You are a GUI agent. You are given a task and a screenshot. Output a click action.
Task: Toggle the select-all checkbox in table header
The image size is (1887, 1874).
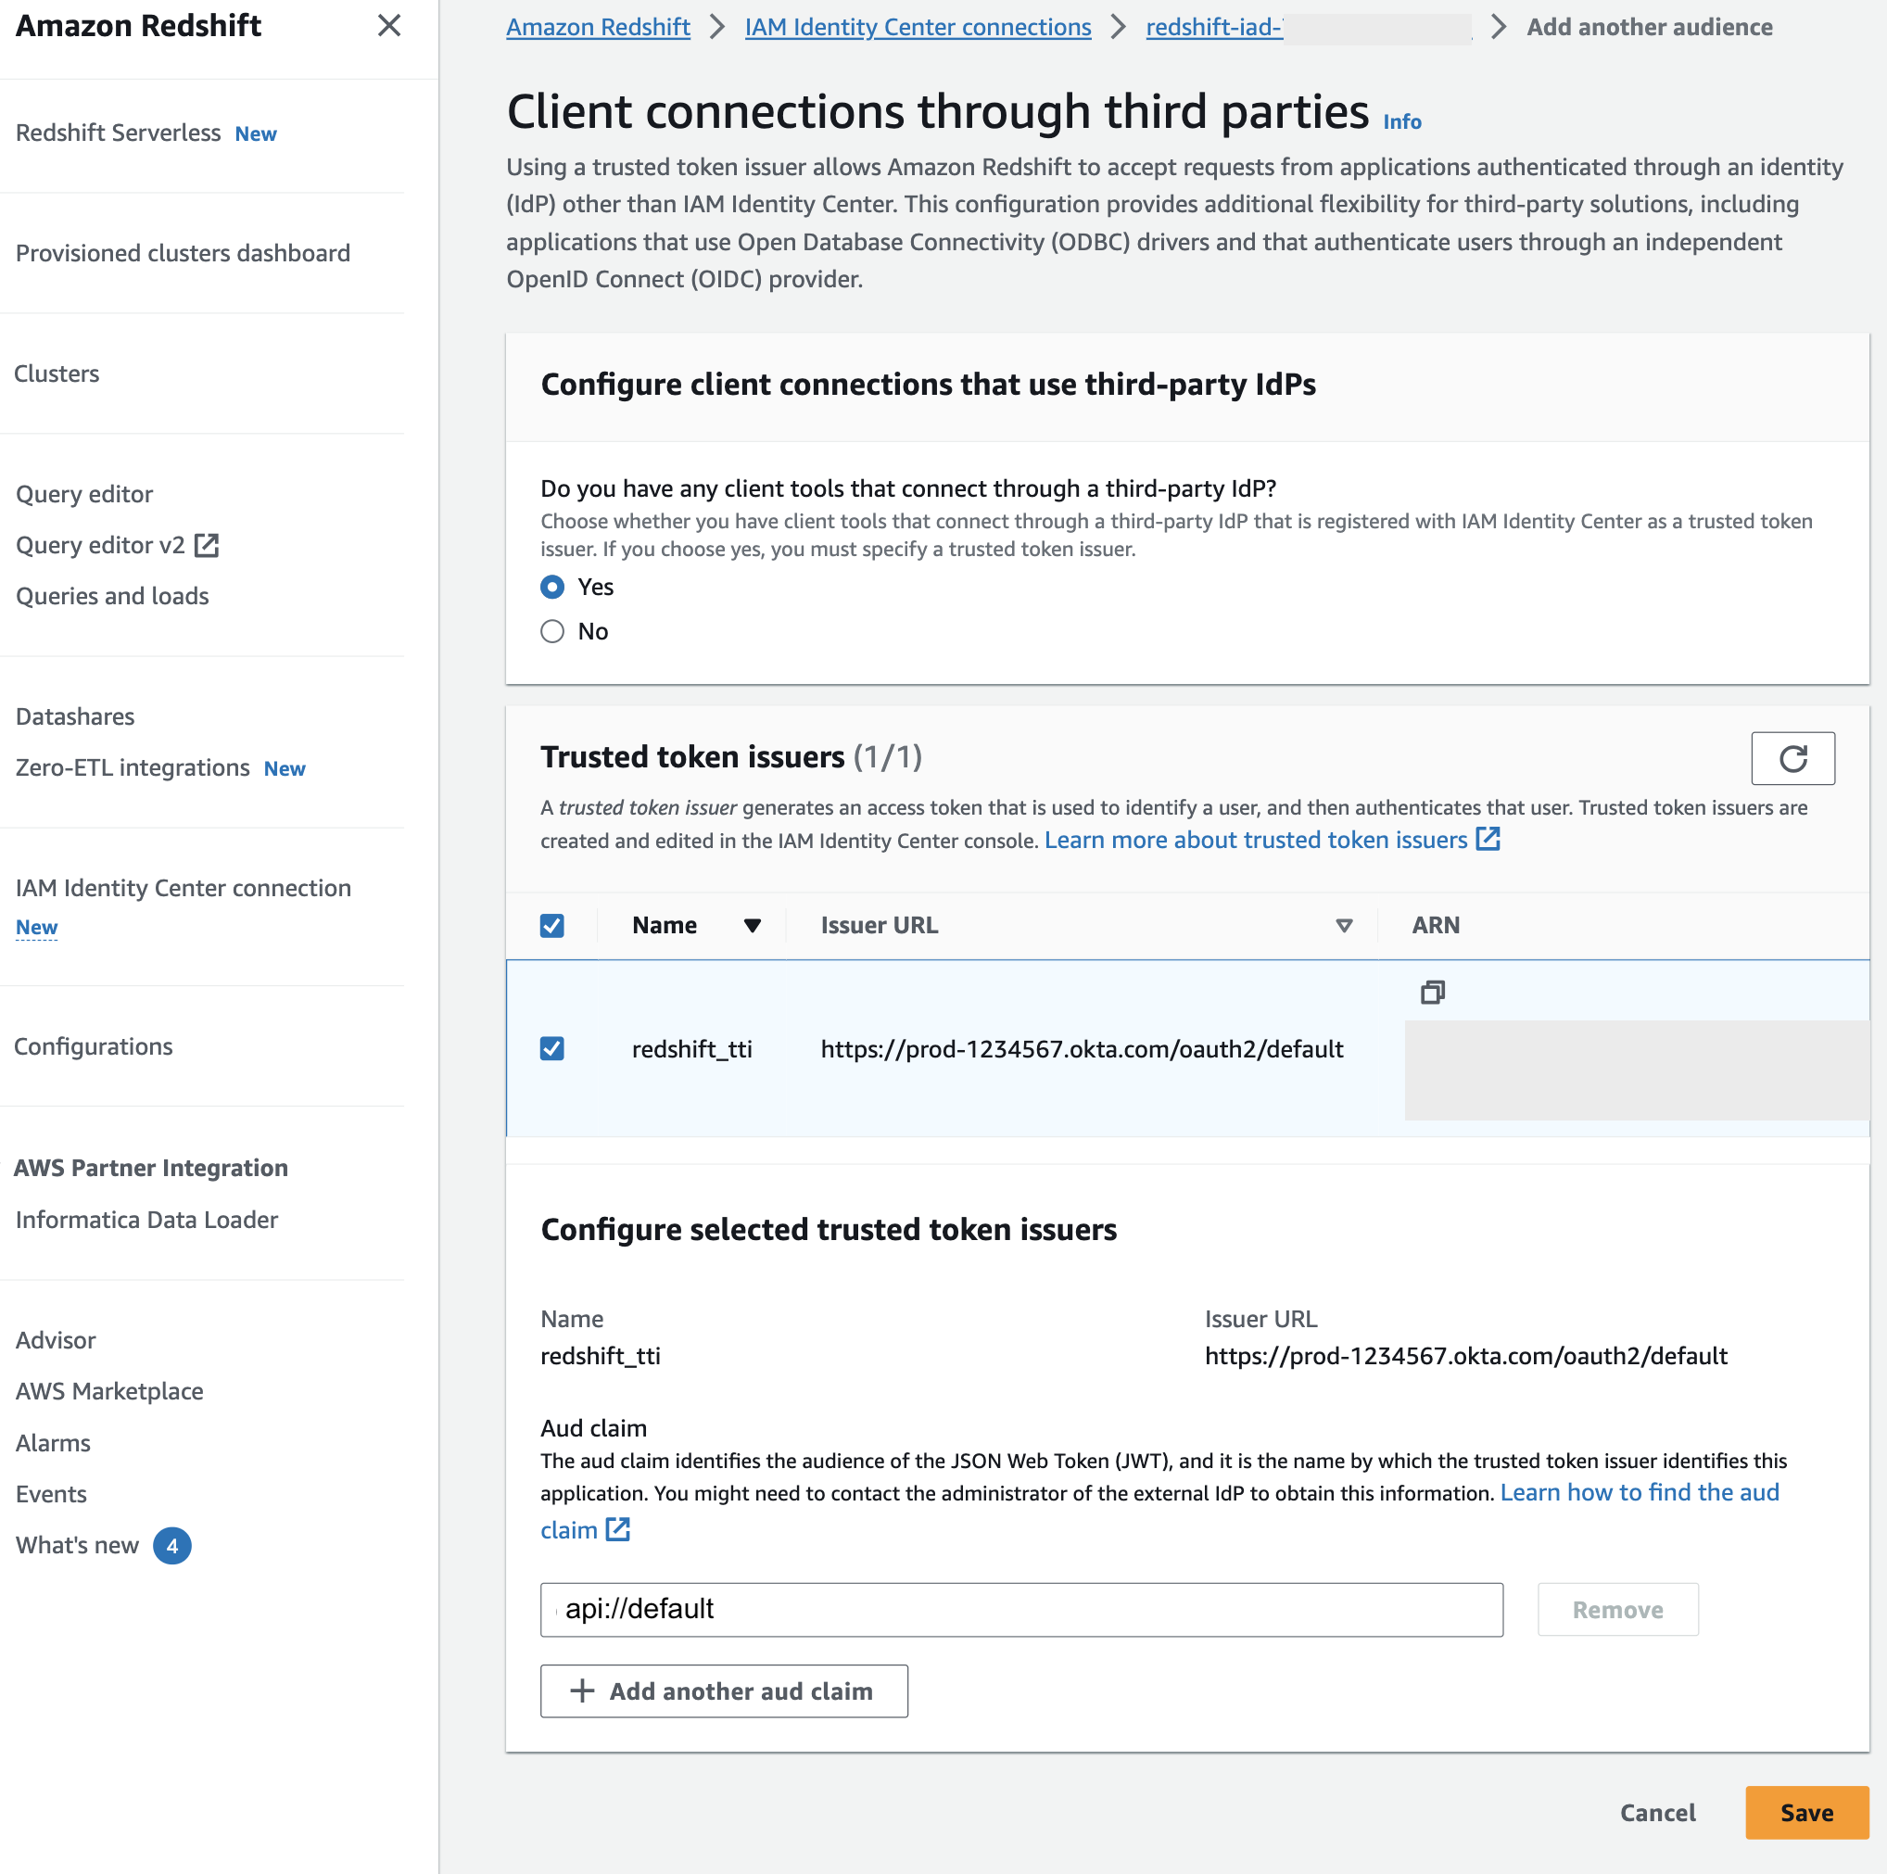552,925
